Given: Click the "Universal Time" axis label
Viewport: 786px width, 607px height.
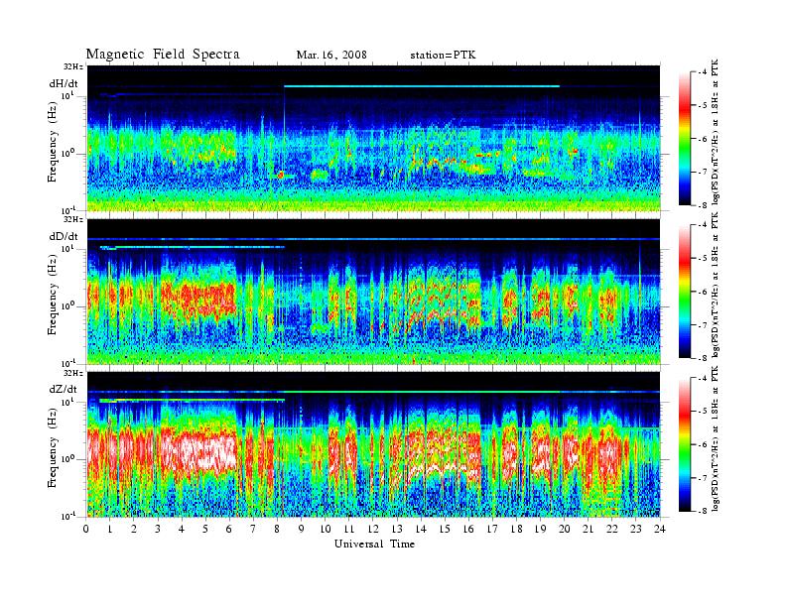Looking at the screenshot, I should 374,544.
